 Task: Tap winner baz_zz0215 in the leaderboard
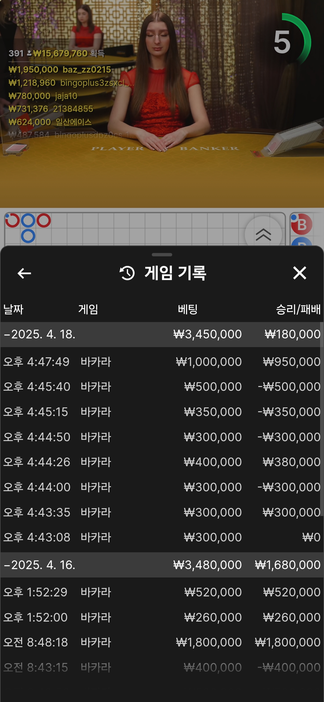60,70
